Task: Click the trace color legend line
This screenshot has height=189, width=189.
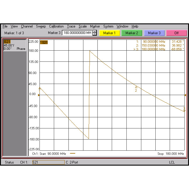Action: [73, 153]
